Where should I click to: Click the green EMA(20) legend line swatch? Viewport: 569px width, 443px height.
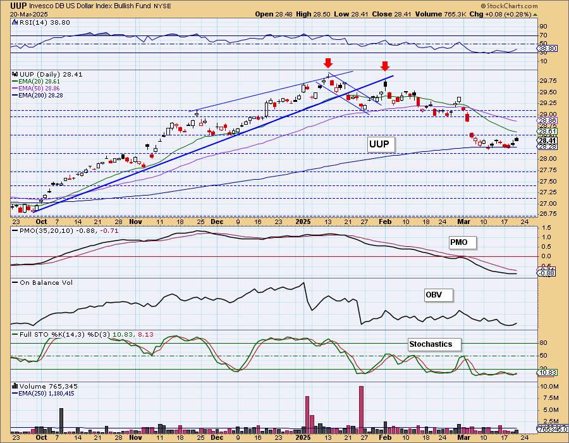(x=15, y=82)
